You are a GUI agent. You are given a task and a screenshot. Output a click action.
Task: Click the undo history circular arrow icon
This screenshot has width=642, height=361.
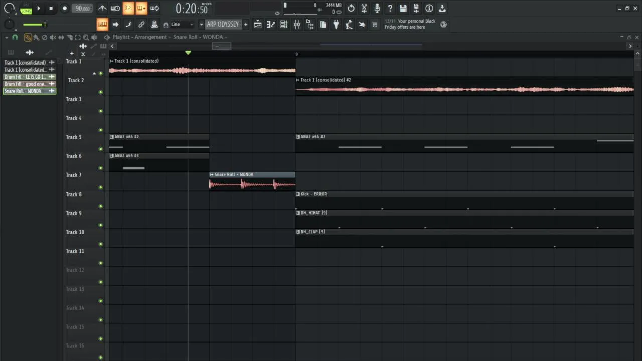click(351, 8)
